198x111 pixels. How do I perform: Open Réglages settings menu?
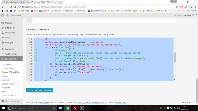[9, 43]
